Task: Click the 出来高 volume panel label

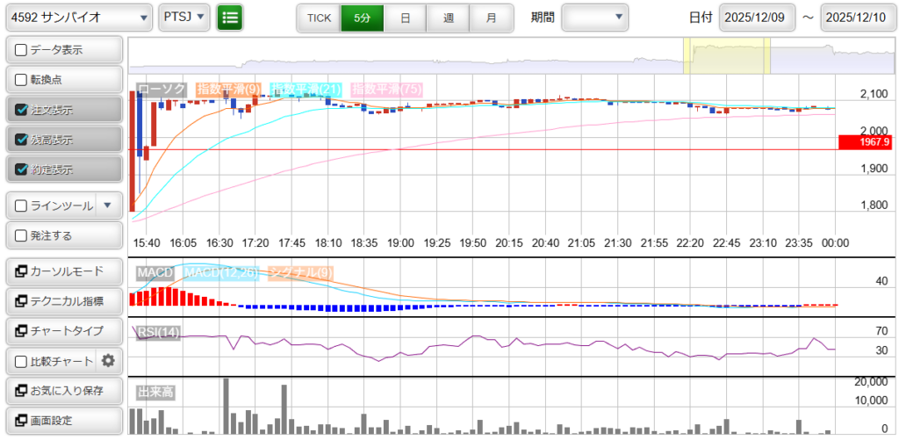Action: [x=155, y=393]
